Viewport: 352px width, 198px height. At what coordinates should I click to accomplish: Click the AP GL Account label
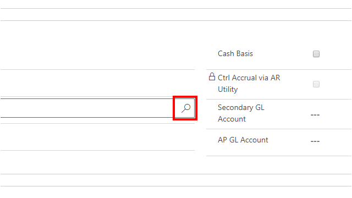(243, 140)
